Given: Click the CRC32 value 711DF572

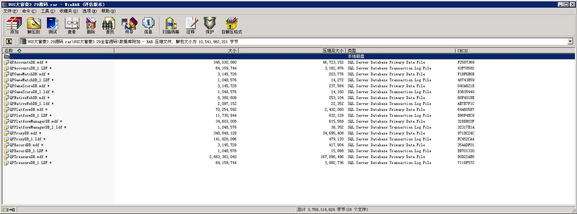Looking at the screenshot, I should coord(466,163).
